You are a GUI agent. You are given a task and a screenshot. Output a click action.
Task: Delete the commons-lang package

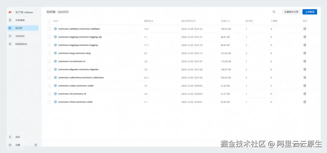305,53
